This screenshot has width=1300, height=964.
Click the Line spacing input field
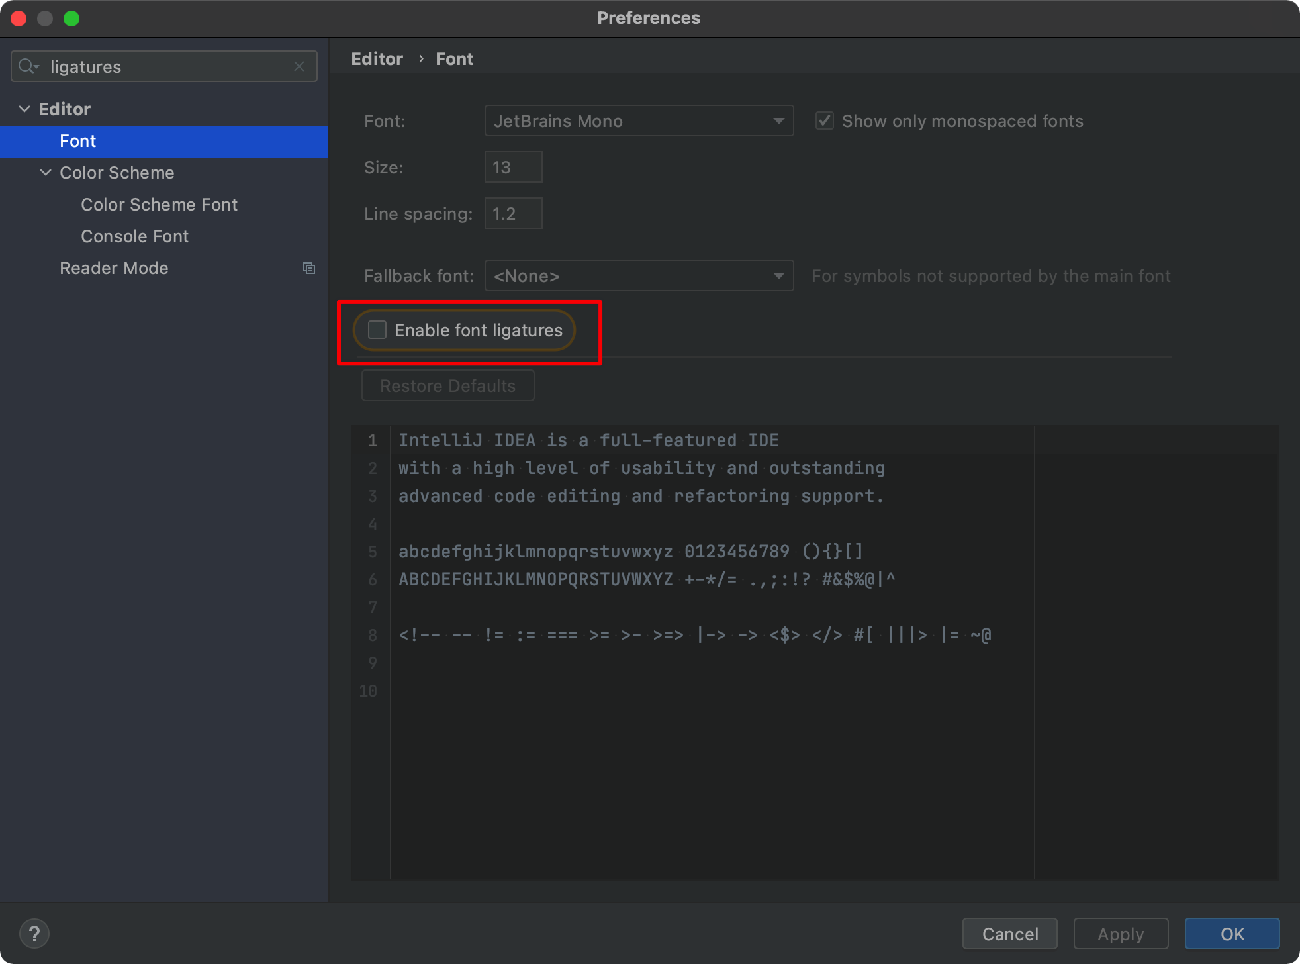click(514, 213)
